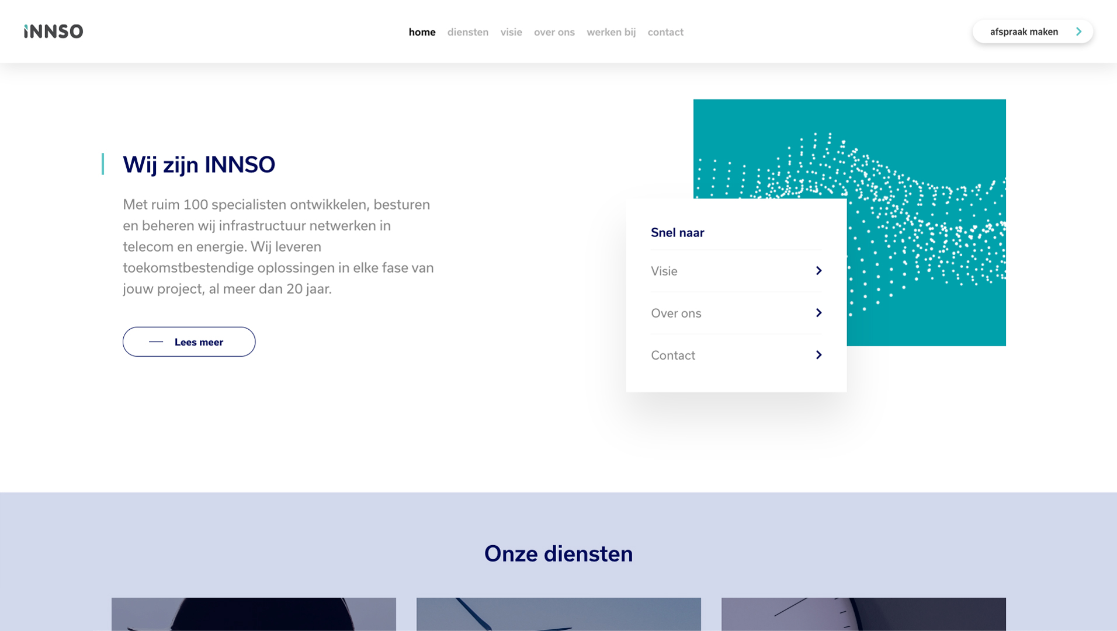Open the werken bij menu item

[x=611, y=32]
